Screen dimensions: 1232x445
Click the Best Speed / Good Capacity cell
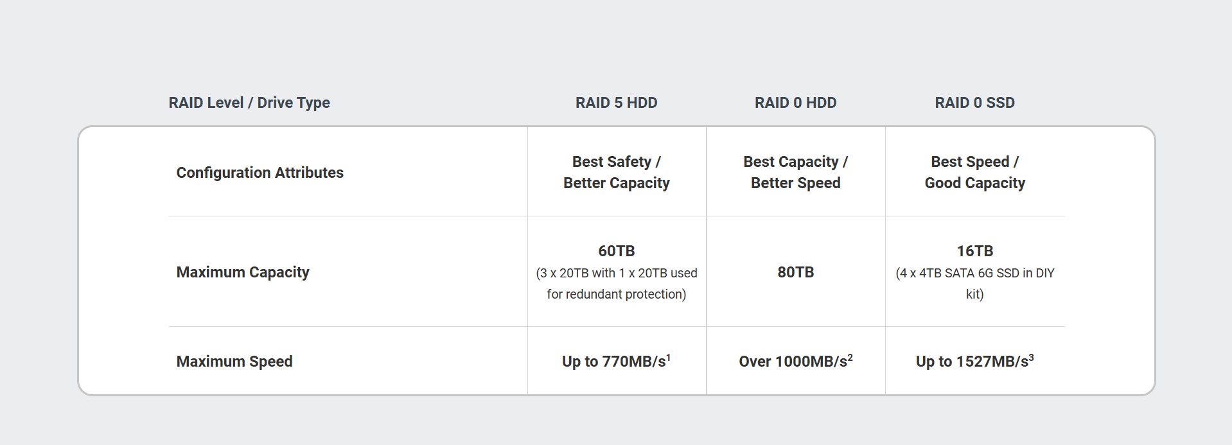974,172
